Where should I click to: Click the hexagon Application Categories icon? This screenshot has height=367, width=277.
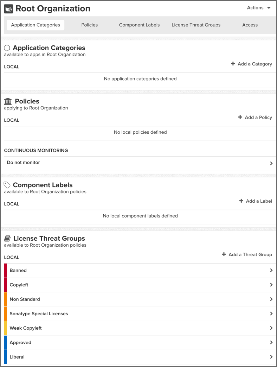point(7,48)
